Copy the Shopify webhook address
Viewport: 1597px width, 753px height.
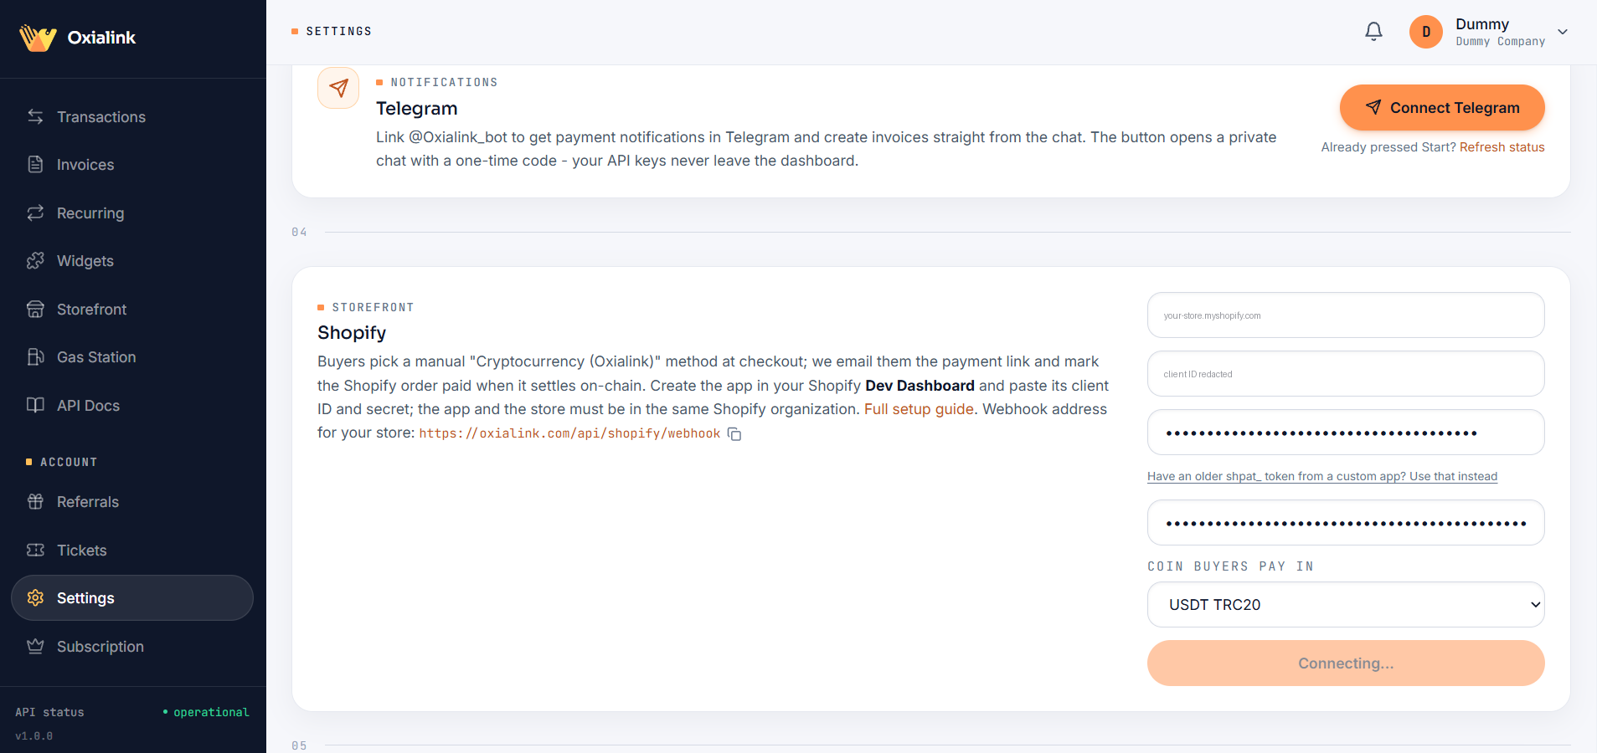[734, 433]
